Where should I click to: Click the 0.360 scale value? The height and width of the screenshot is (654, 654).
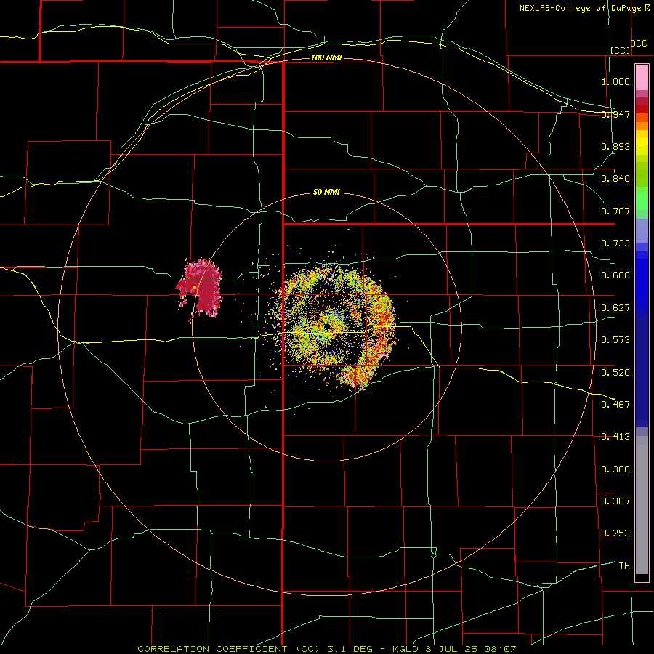coord(615,469)
